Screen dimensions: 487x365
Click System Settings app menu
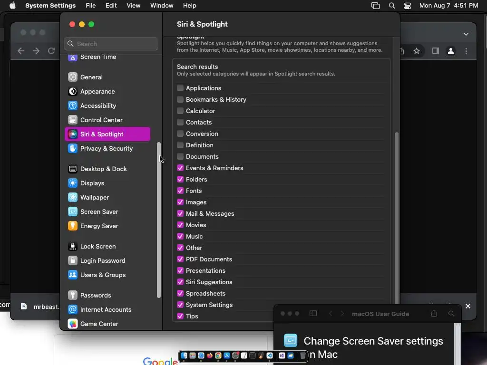tap(50, 6)
